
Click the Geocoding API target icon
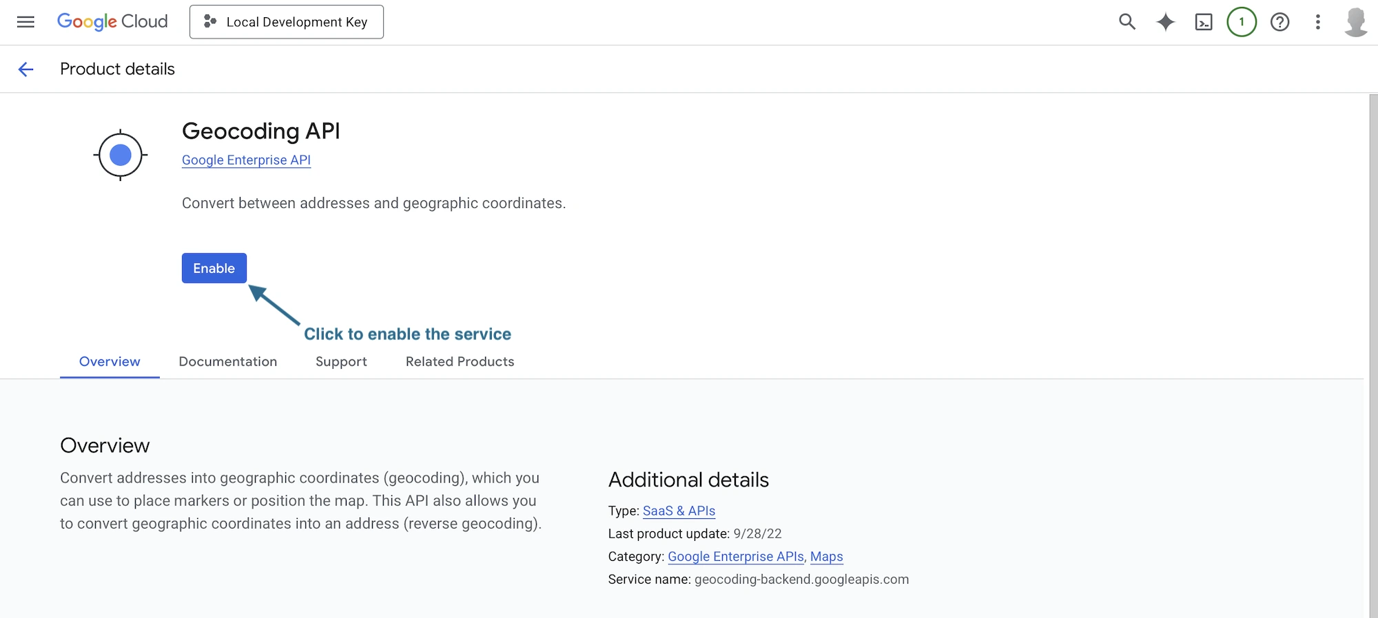121,155
